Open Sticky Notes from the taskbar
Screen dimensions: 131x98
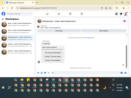click(28, 80)
